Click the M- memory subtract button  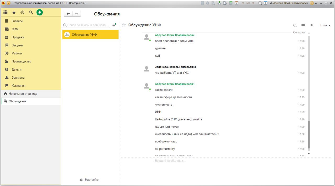click(253, 3)
